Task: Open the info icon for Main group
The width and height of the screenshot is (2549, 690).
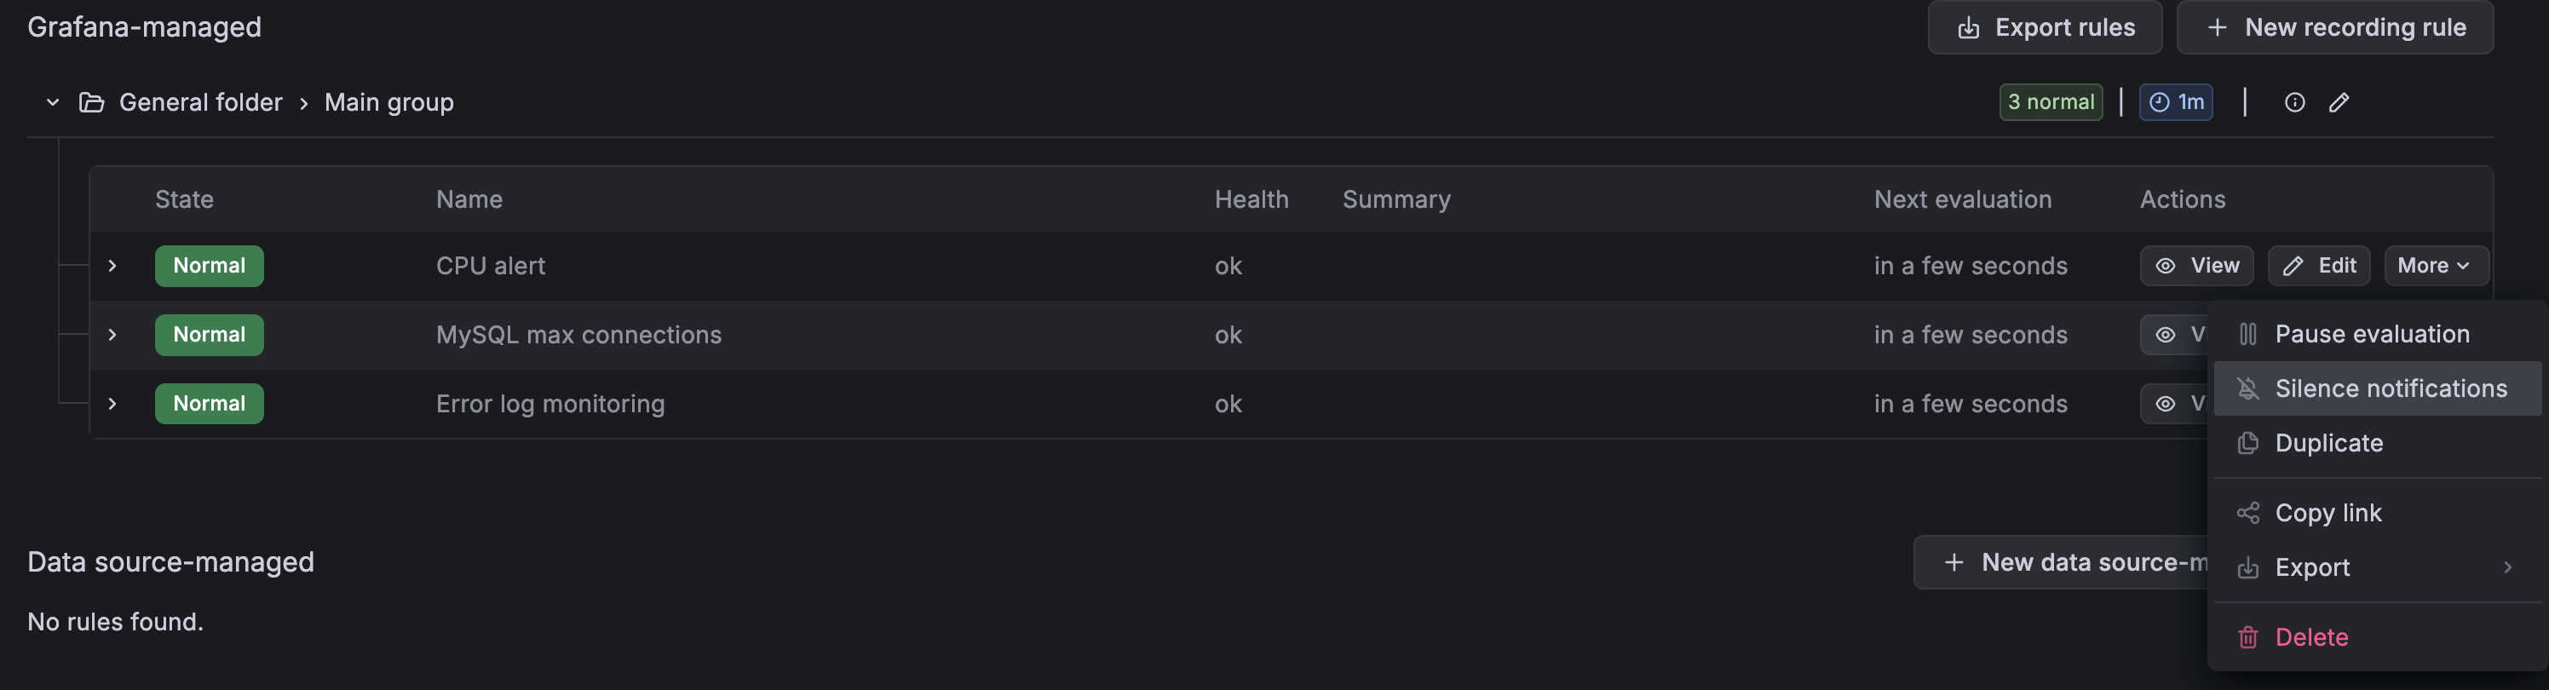Action: [x=2294, y=102]
